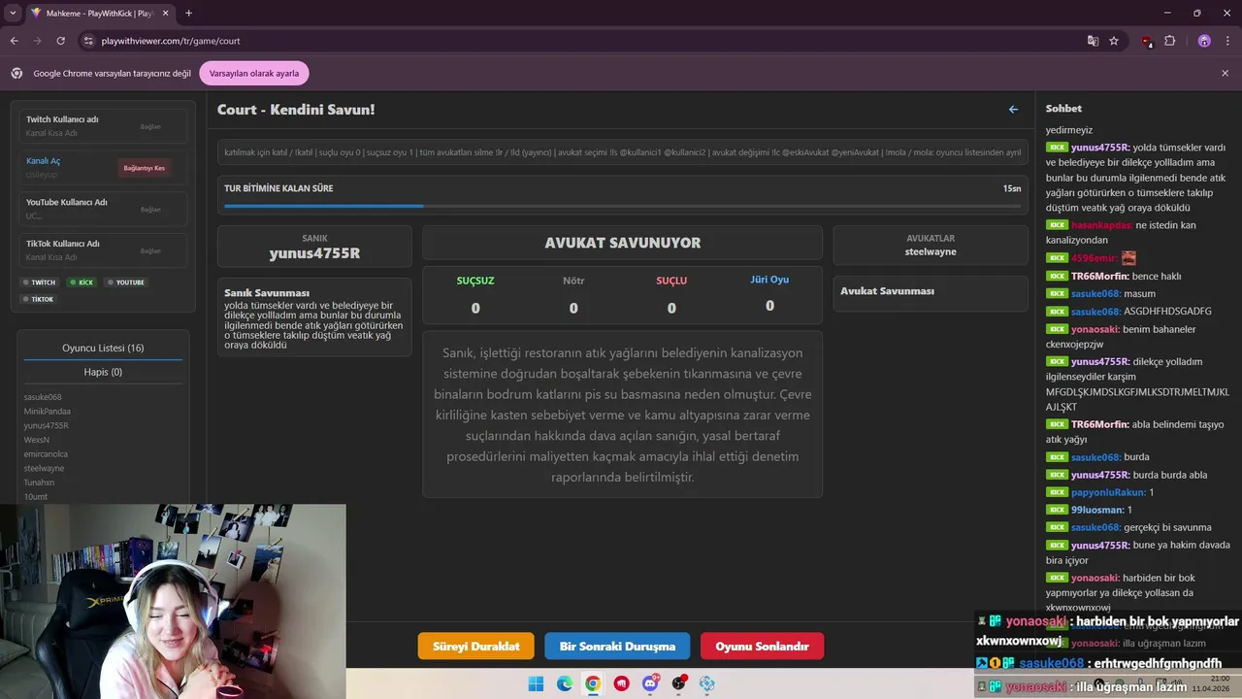The image size is (1242, 699).
Task: Click Oyunu Sonlandır button
Action: (762, 646)
